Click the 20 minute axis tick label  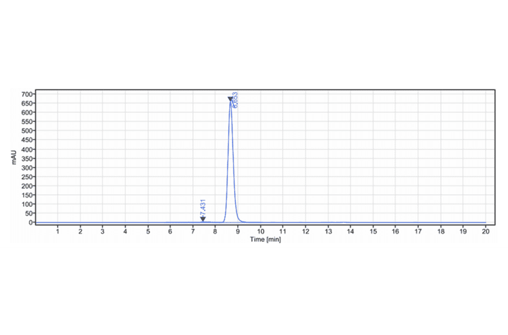tap(486, 231)
